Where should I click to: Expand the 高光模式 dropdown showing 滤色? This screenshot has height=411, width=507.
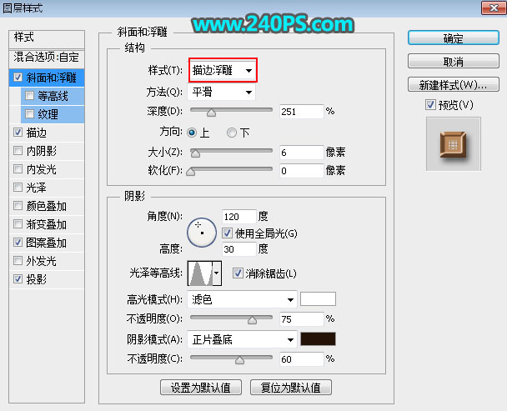point(243,298)
